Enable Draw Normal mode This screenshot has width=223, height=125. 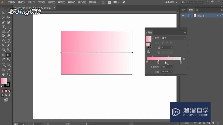pyautogui.click(x=3, y=95)
